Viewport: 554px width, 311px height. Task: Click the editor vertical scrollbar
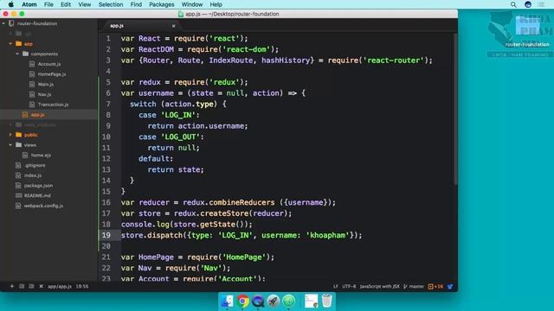[x=455, y=110]
